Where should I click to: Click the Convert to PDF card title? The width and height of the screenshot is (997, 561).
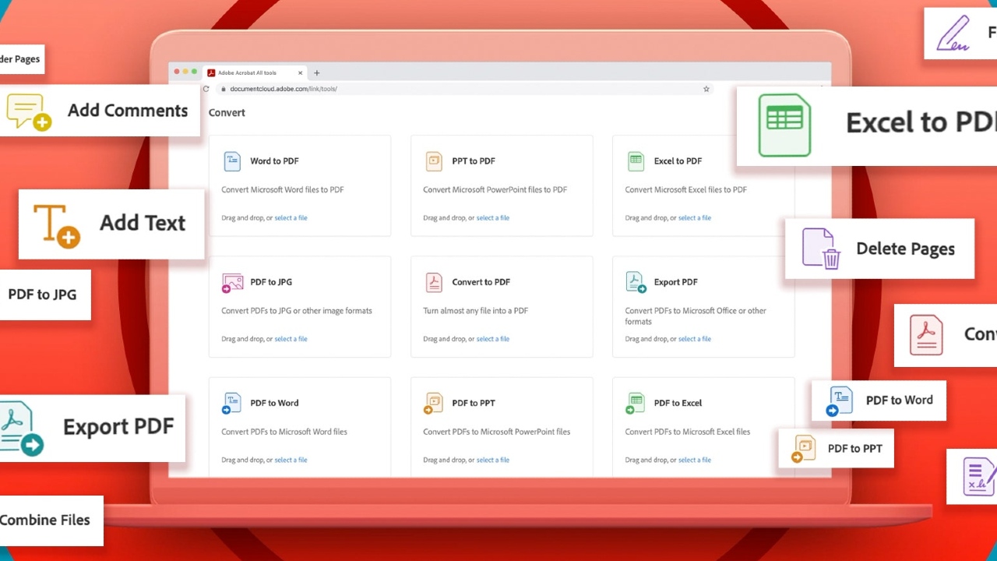[x=481, y=282]
